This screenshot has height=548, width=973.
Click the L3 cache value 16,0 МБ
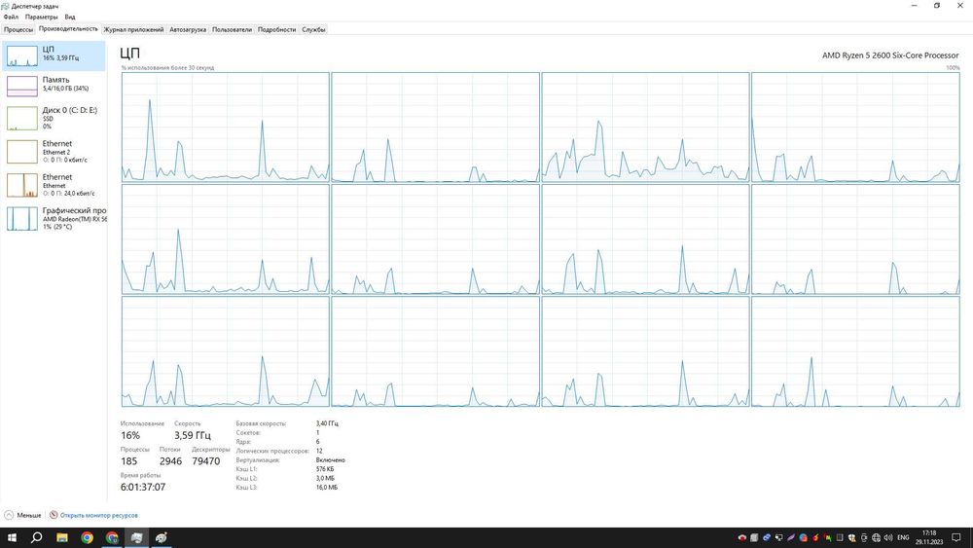[x=327, y=488]
